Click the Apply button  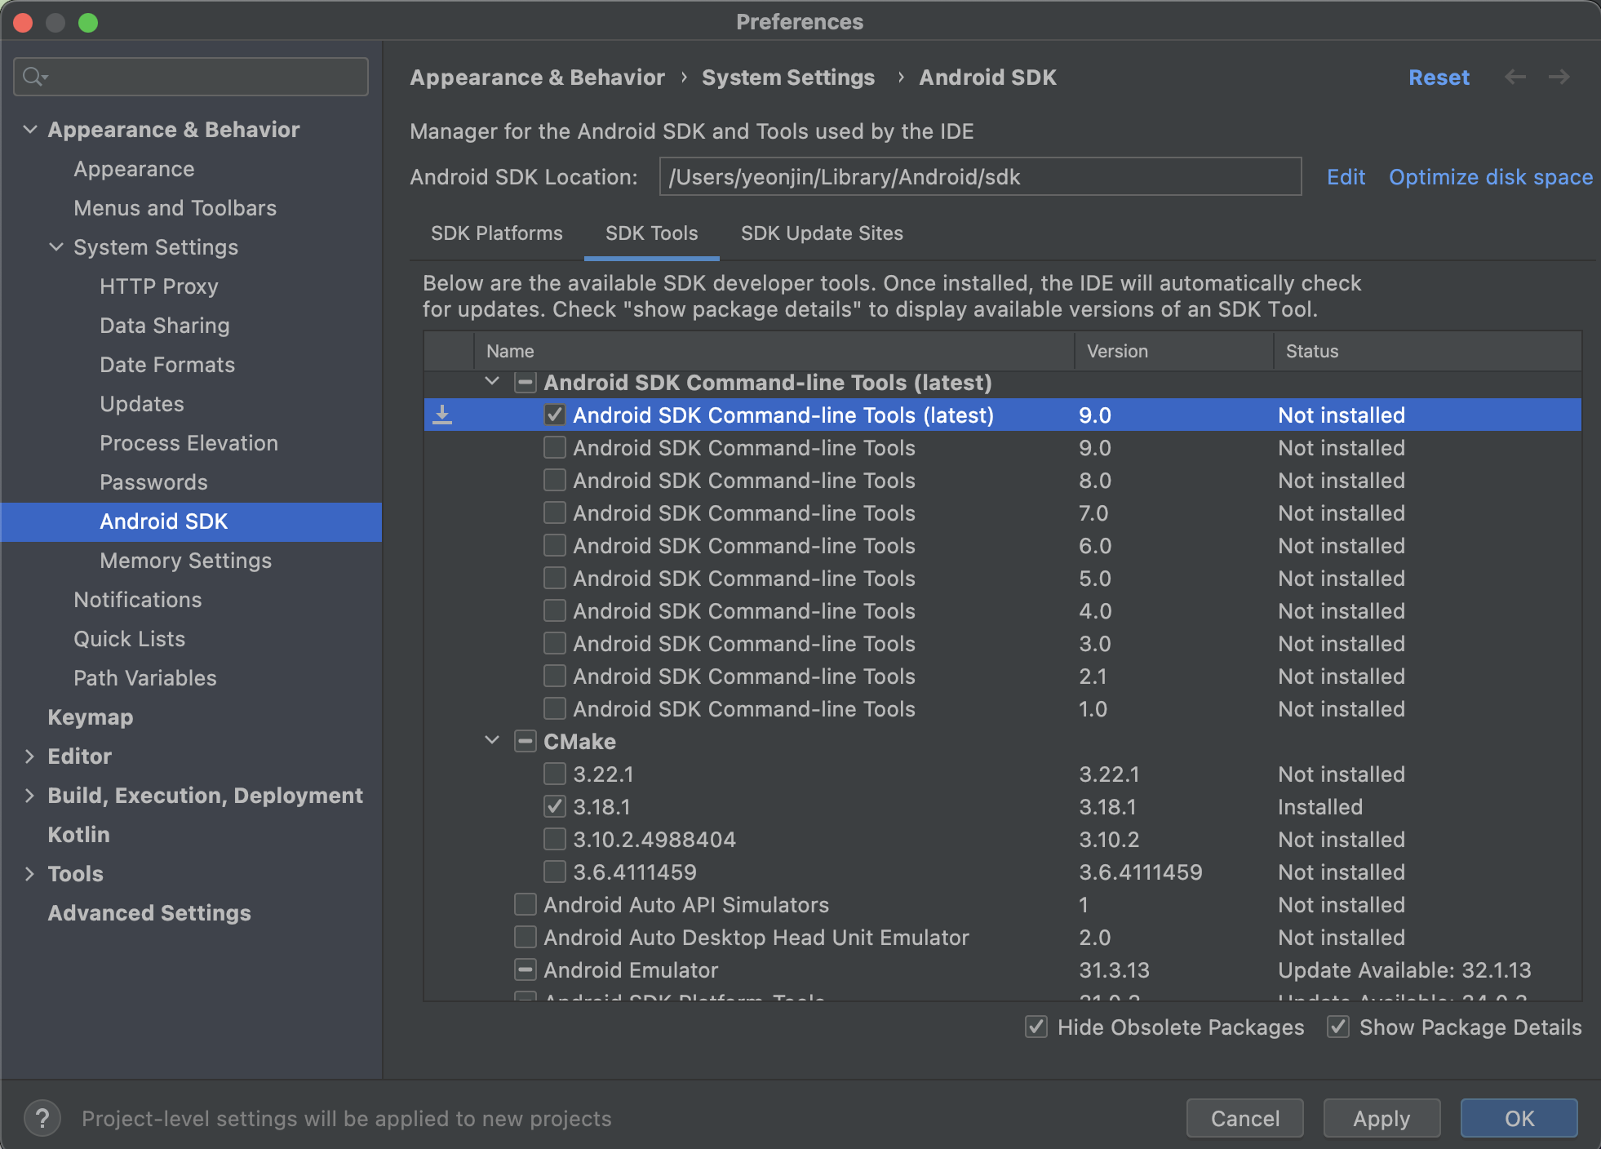click(1381, 1118)
